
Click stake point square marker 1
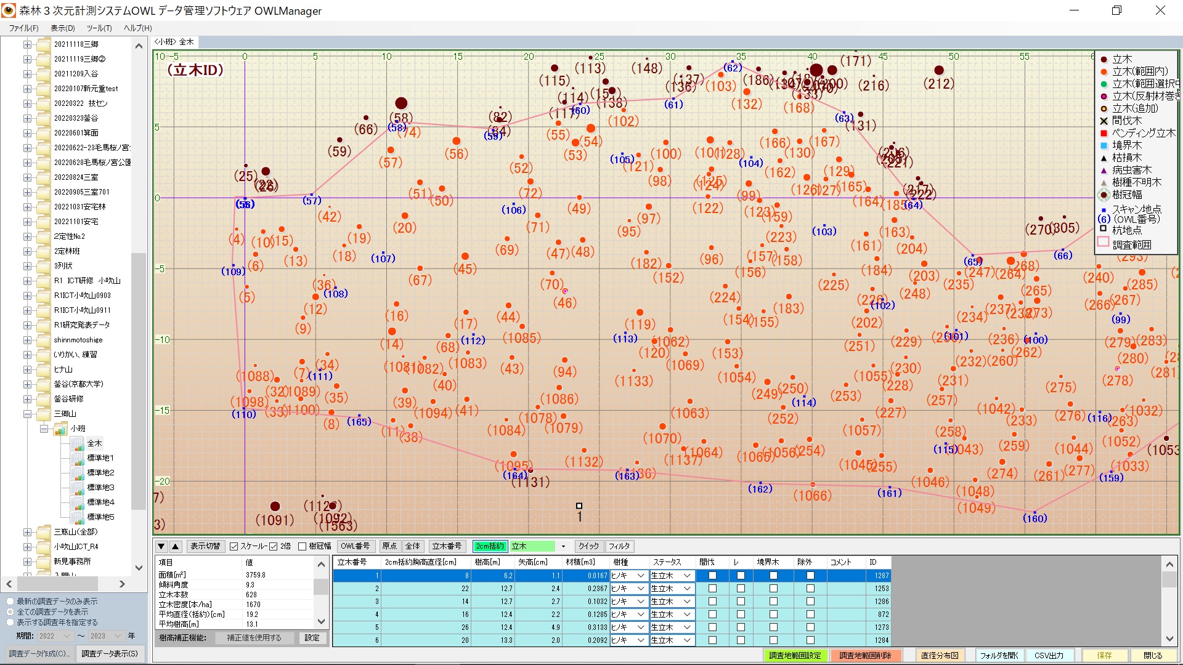[x=579, y=506]
